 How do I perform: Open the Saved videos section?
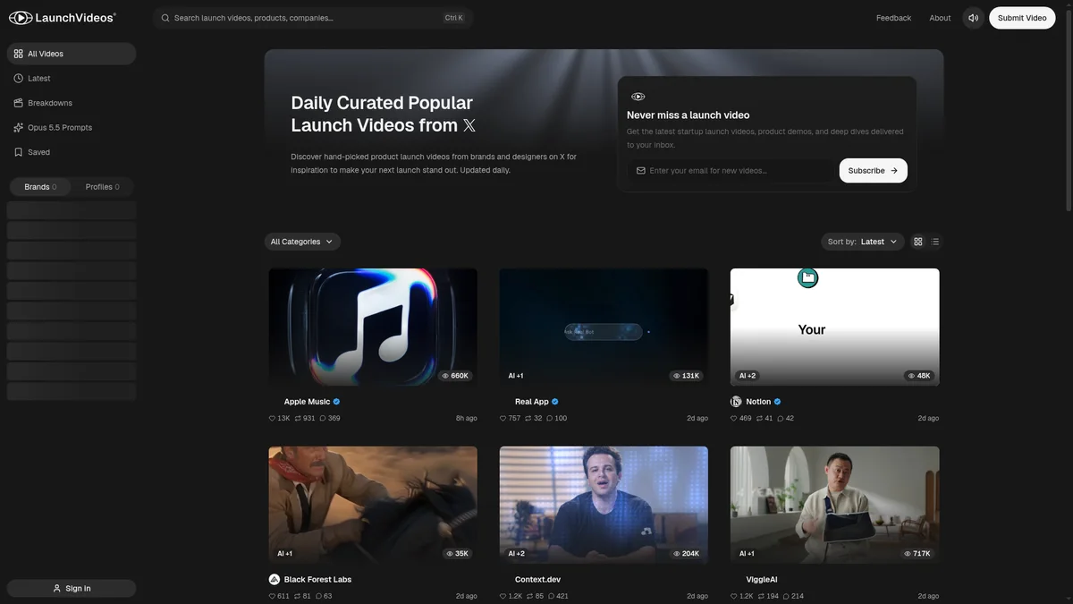pyautogui.click(x=72, y=152)
